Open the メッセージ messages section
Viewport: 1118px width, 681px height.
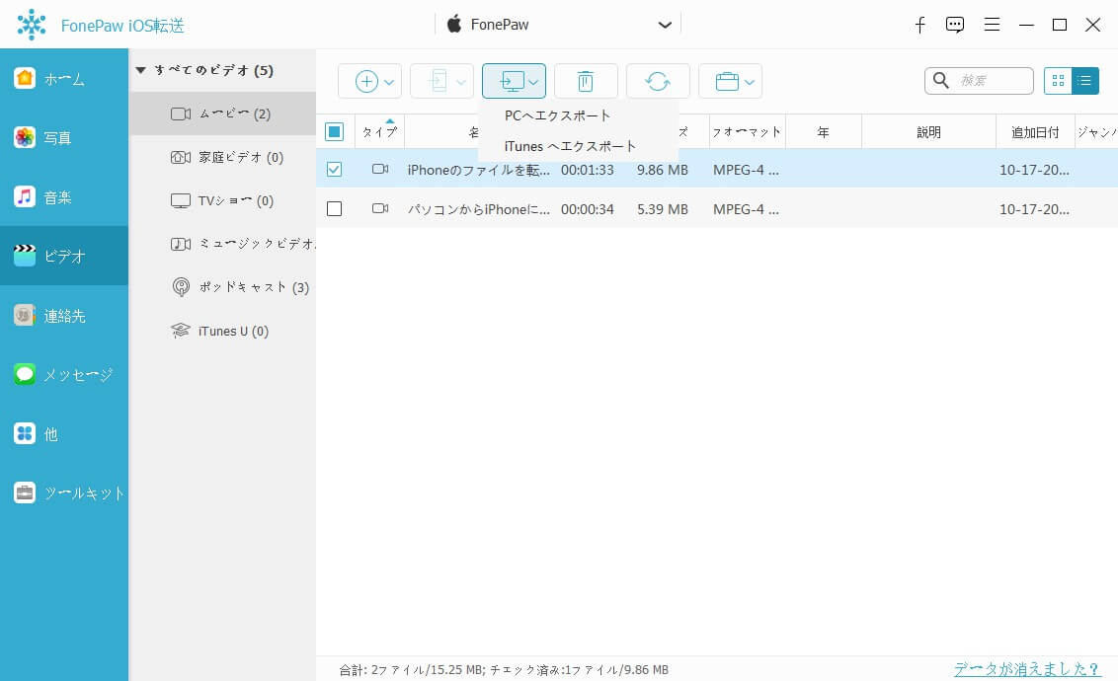64,374
